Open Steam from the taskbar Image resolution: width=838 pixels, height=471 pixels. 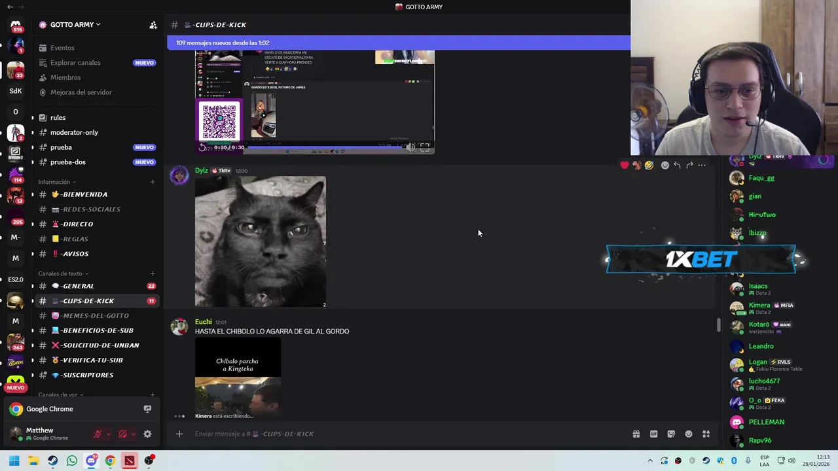pos(52,461)
